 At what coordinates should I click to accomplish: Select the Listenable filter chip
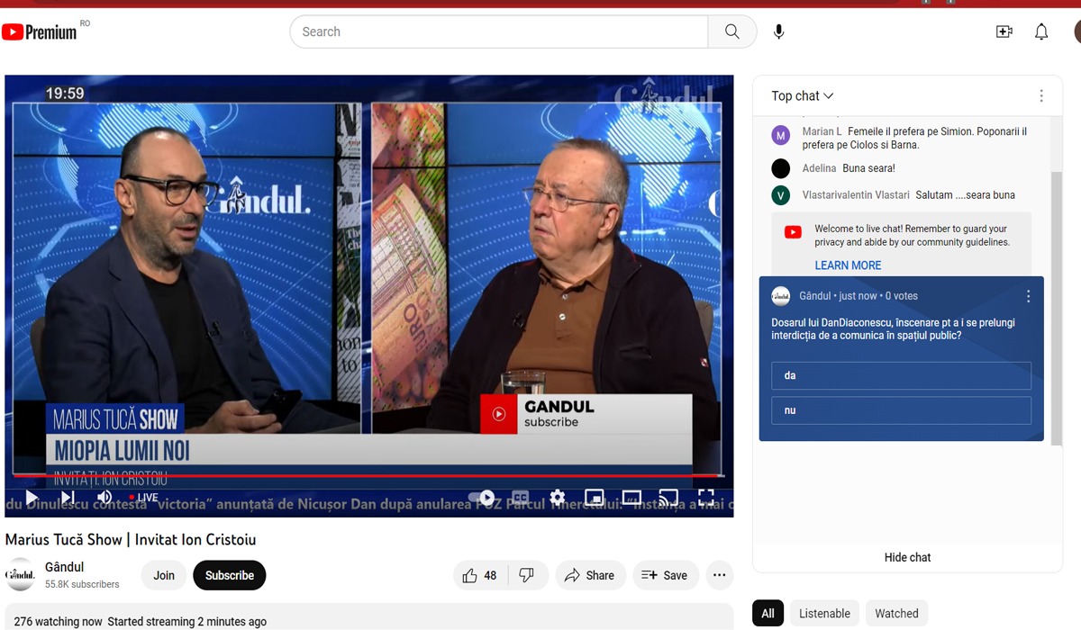[824, 614]
